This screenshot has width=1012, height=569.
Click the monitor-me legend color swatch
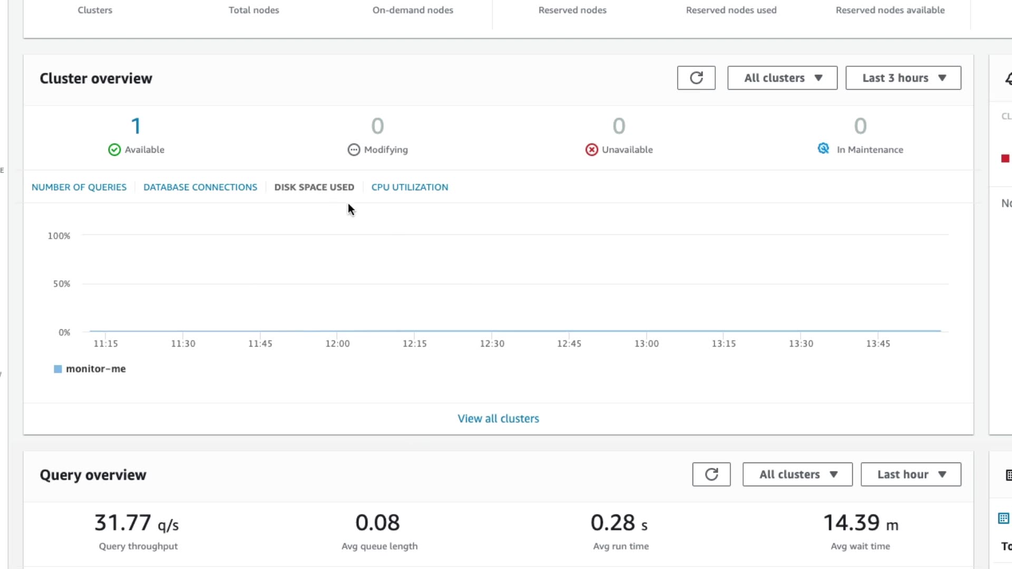click(x=58, y=369)
